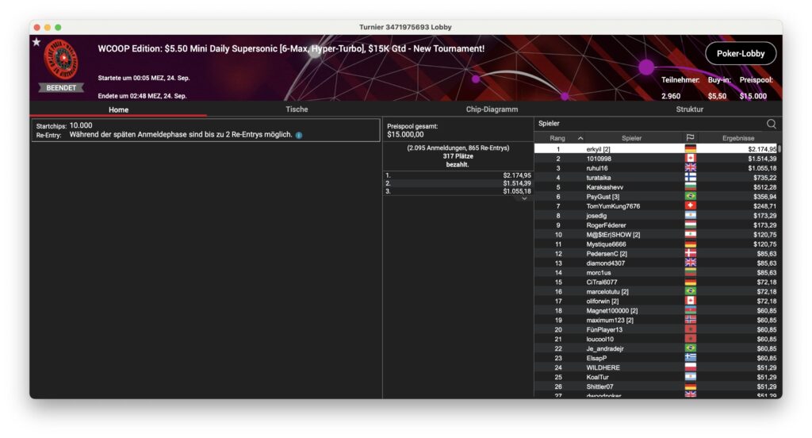Click the flag column header icon
Image resolution: width=812 pixels, height=438 pixels.
tap(690, 138)
